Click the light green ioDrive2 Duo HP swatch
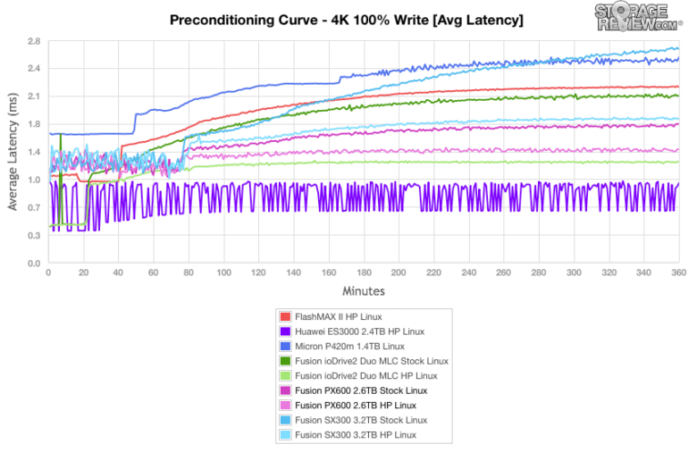 [x=285, y=376]
